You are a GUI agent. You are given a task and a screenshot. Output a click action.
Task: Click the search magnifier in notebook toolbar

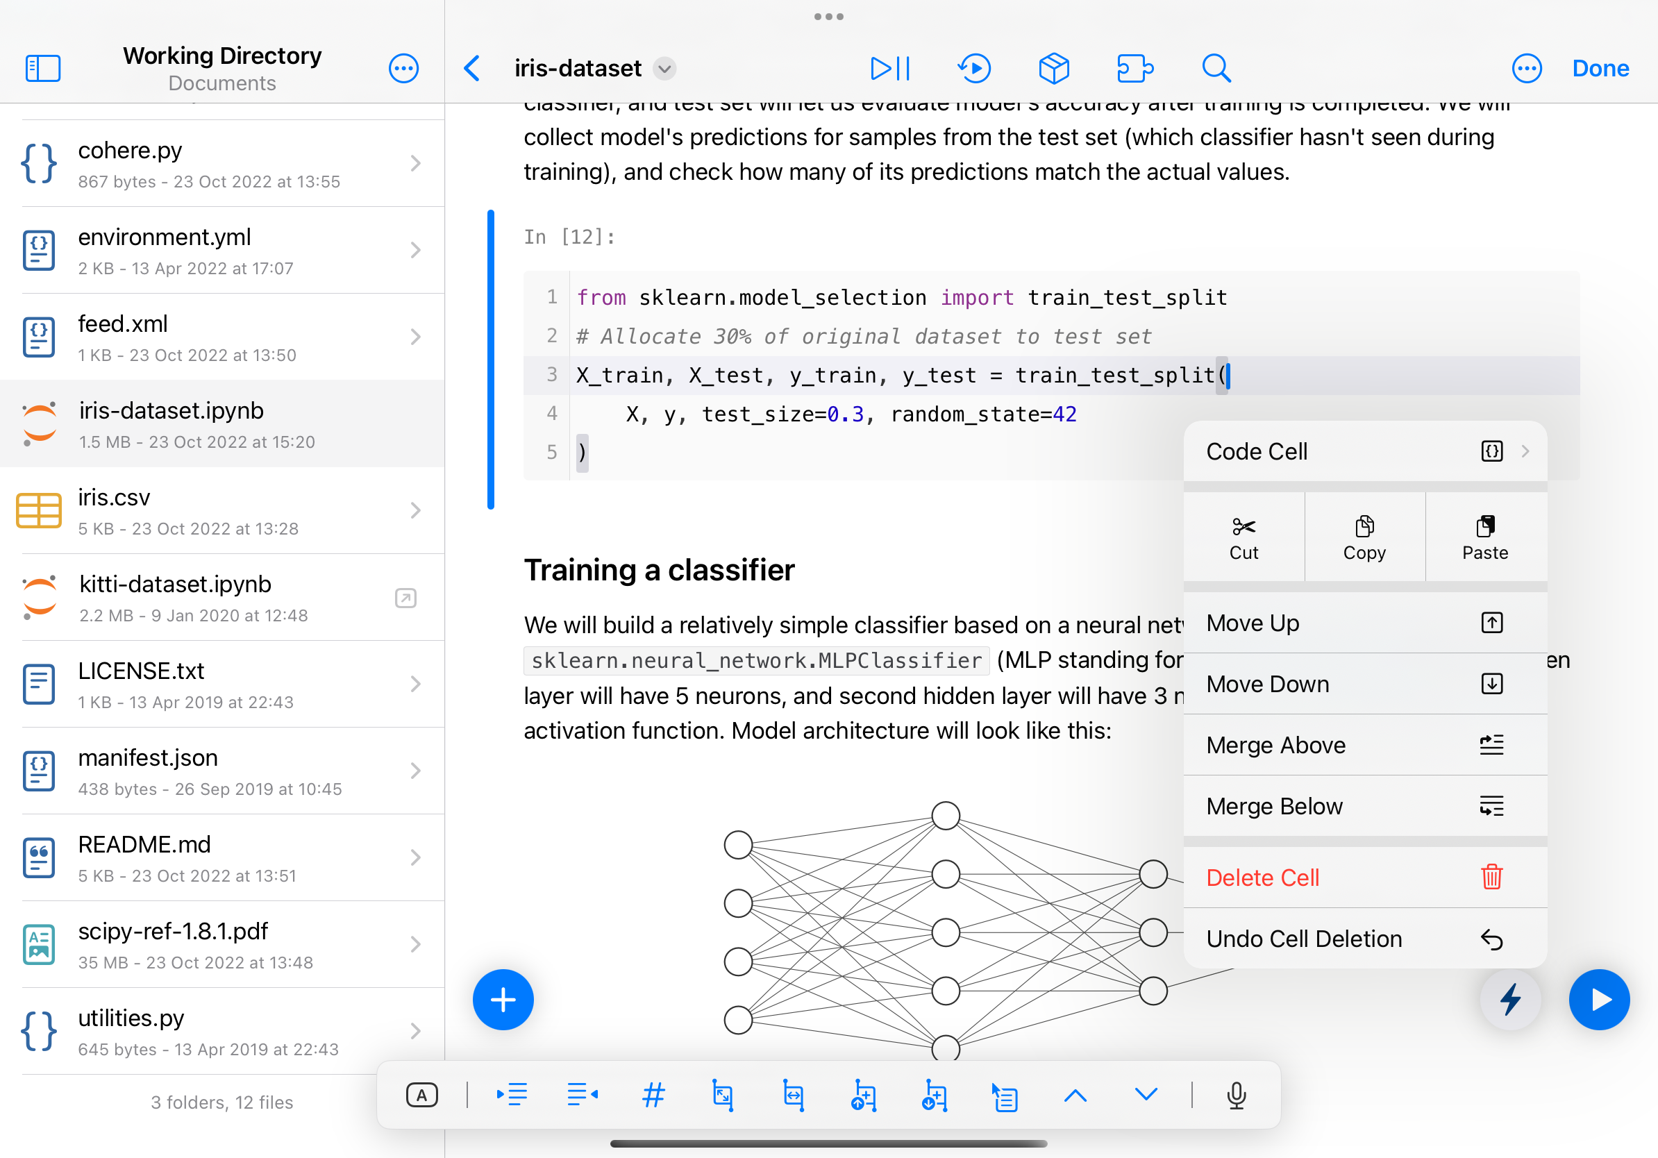[1216, 69]
